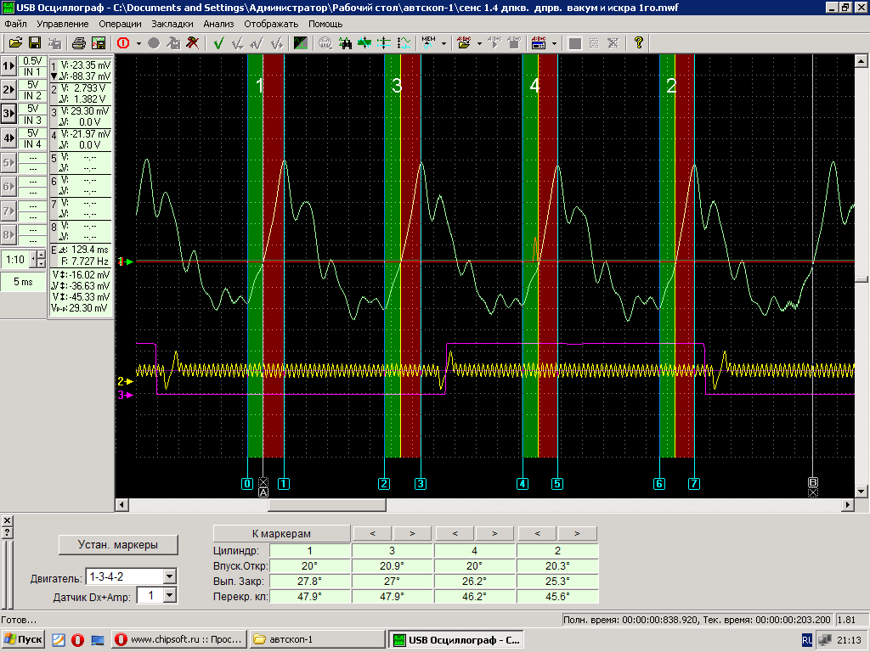The height and width of the screenshot is (652, 870).
Task: Click the MEM memory toolbar icon
Action: click(x=428, y=42)
